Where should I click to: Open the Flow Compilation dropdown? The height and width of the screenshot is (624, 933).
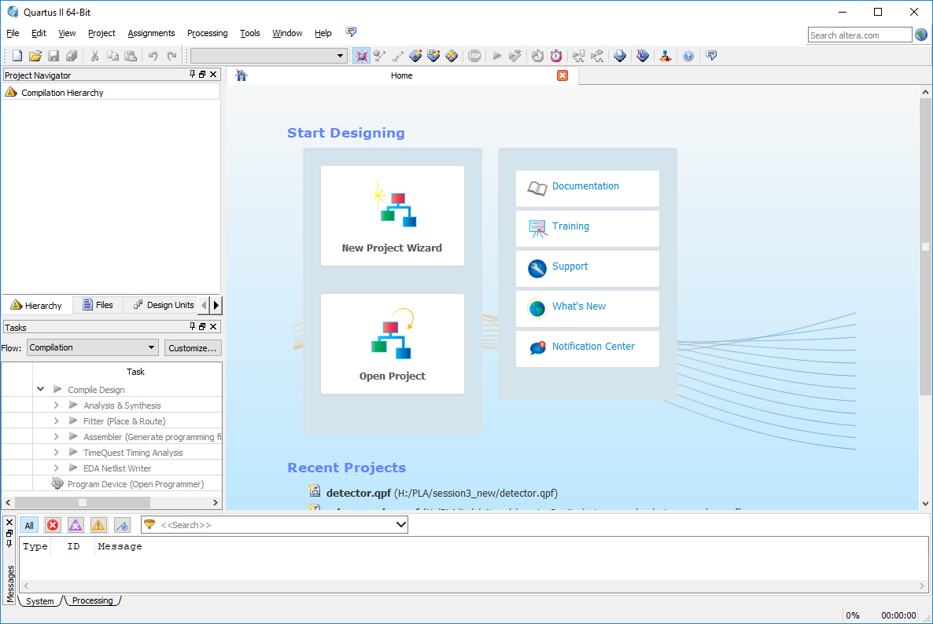[x=93, y=347]
